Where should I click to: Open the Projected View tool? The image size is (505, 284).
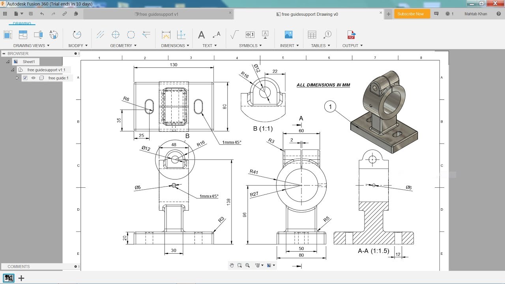pyautogui.click(x=22, y=35)
